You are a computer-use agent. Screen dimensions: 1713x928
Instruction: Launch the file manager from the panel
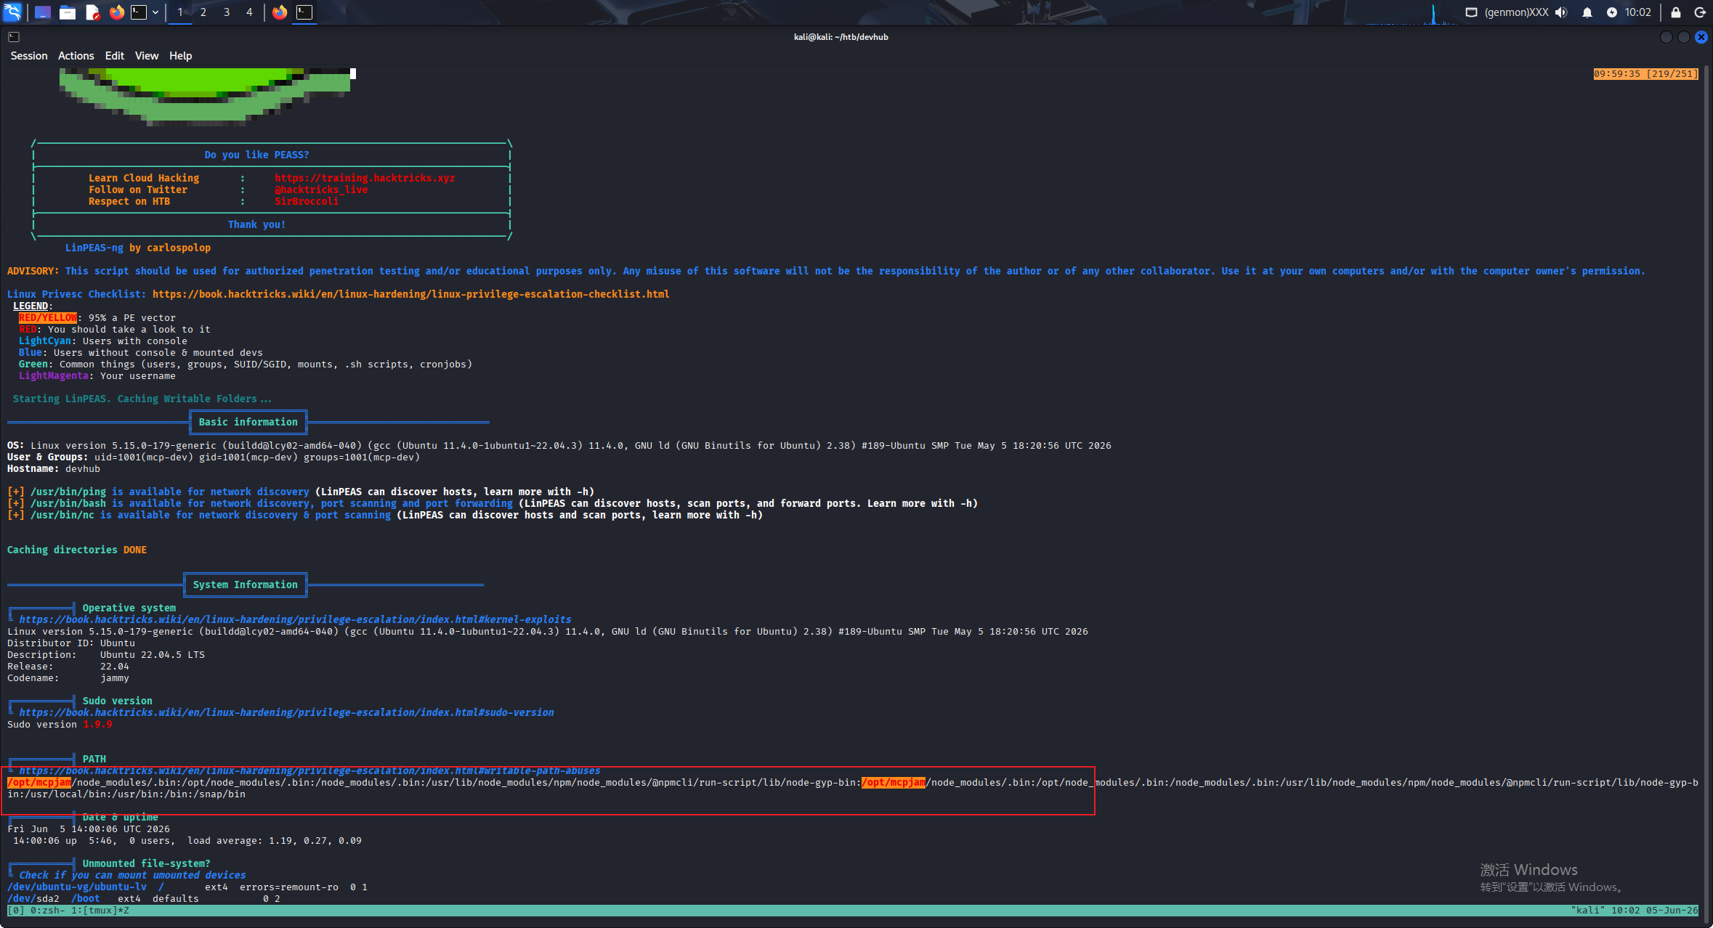(x=68, y=12)
